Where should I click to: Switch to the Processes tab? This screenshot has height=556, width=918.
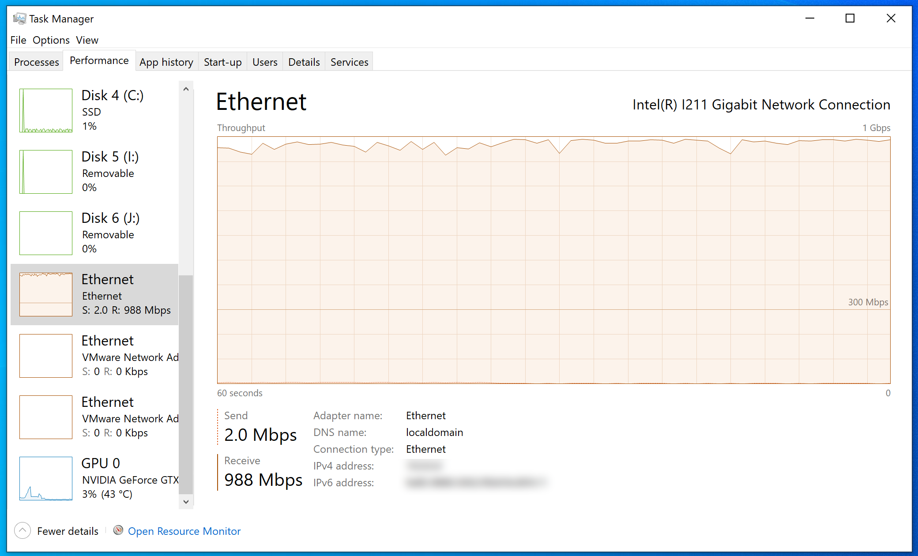(x=36, y=62)
